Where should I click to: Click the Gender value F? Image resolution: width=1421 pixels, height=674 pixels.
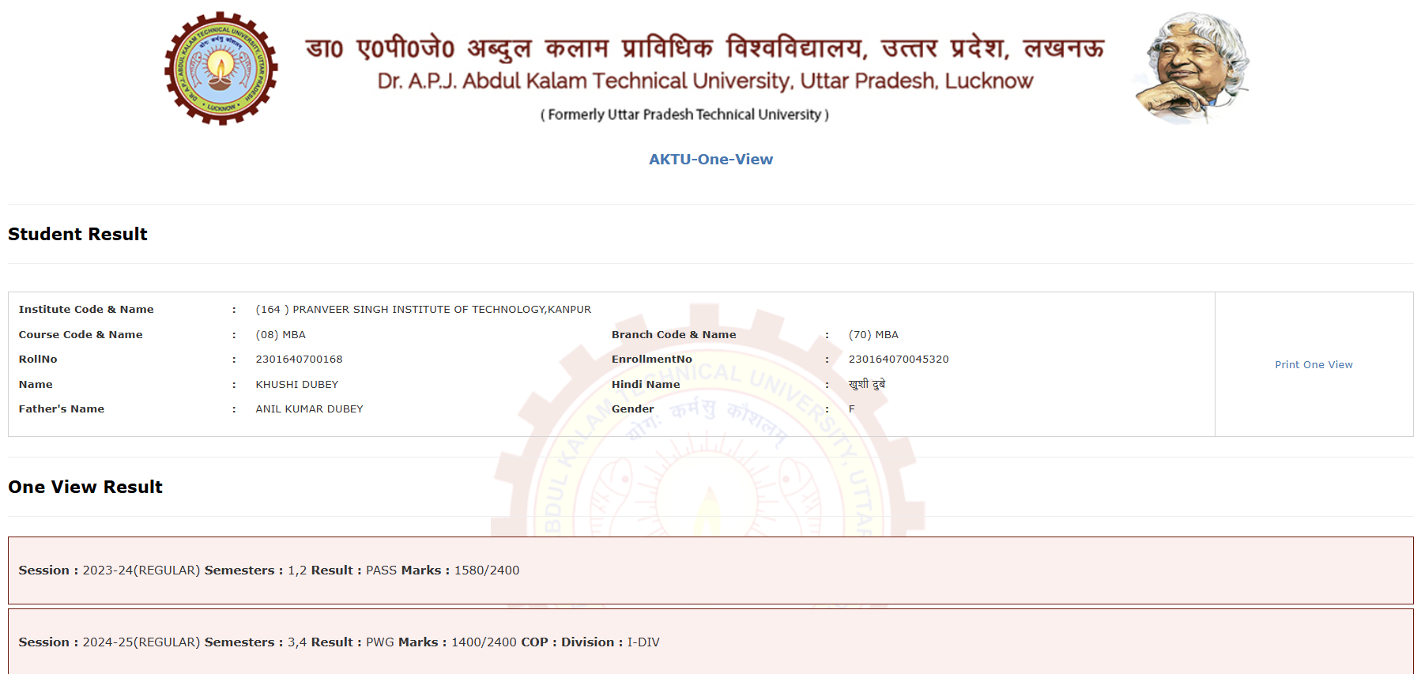pyautogui.click(x=851, y=409)
